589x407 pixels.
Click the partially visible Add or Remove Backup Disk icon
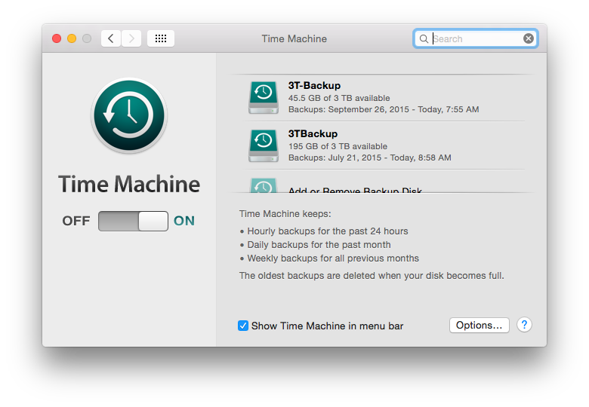(x=264, y=185)
